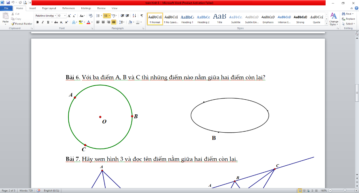This screenshot has height=193, width=359.
Task: Save the document from quick access toolbar
Action: tap(8, 2)
